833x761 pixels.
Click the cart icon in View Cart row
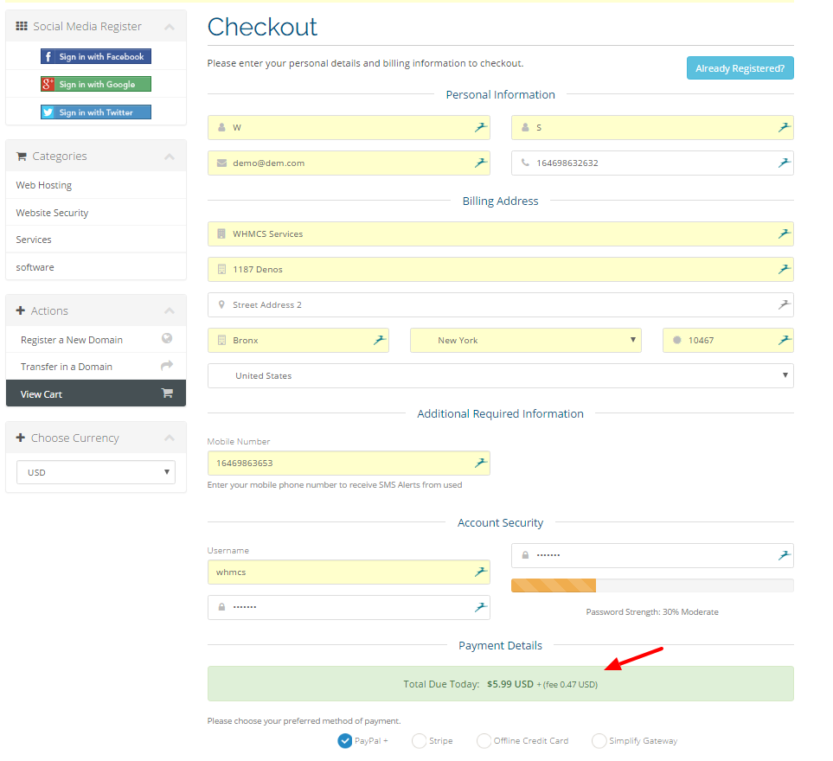[167, 393]
